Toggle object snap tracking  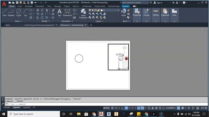point(138,108)
